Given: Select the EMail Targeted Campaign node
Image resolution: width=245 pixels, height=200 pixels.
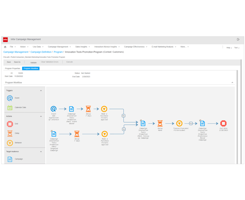Looking at the screenshot, I should [53, 134].
